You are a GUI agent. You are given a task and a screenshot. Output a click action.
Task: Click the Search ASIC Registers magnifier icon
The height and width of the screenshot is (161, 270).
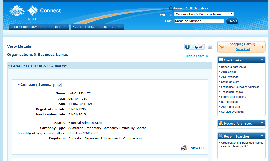(171, 8)
